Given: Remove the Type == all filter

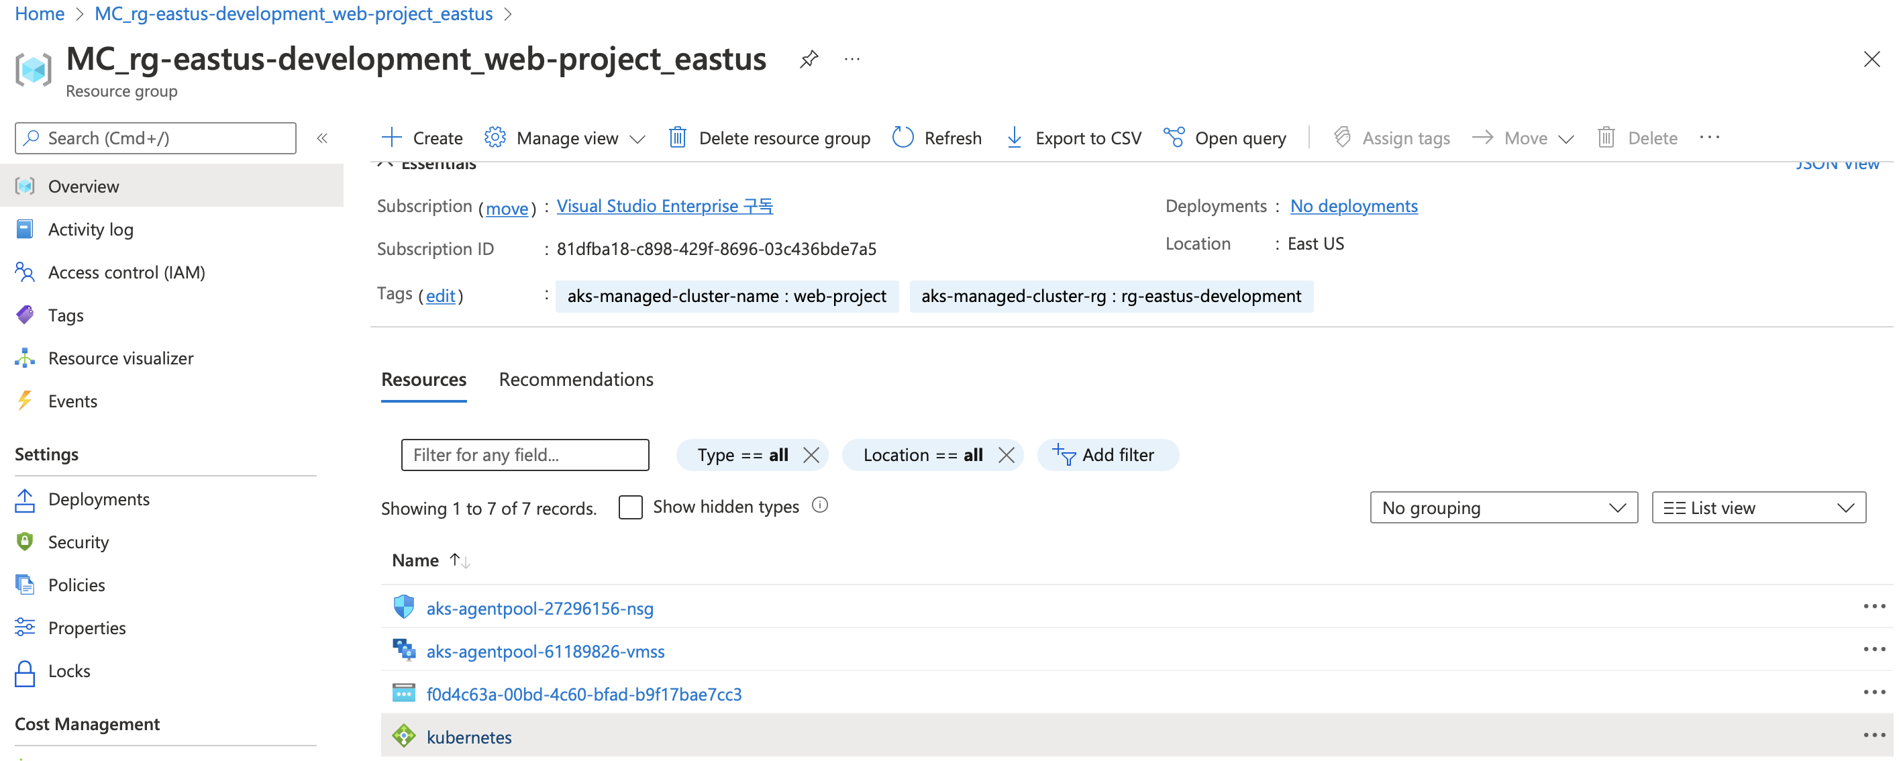Looking at the screenshot, I should tap(811, 455).
